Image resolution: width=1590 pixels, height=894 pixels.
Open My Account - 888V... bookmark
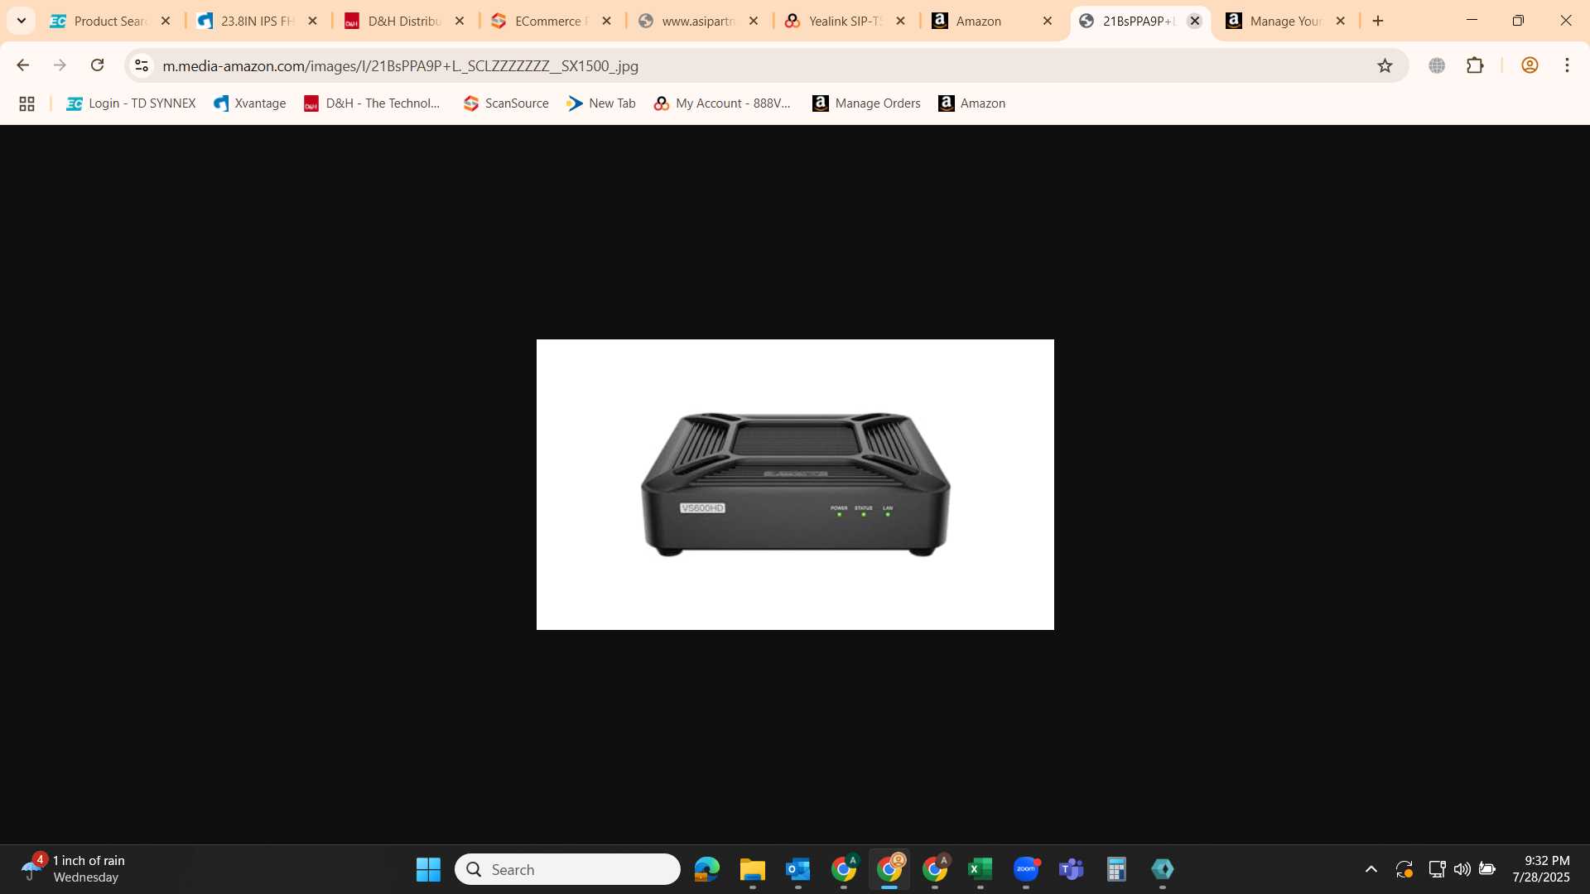(x=722, y=103)
